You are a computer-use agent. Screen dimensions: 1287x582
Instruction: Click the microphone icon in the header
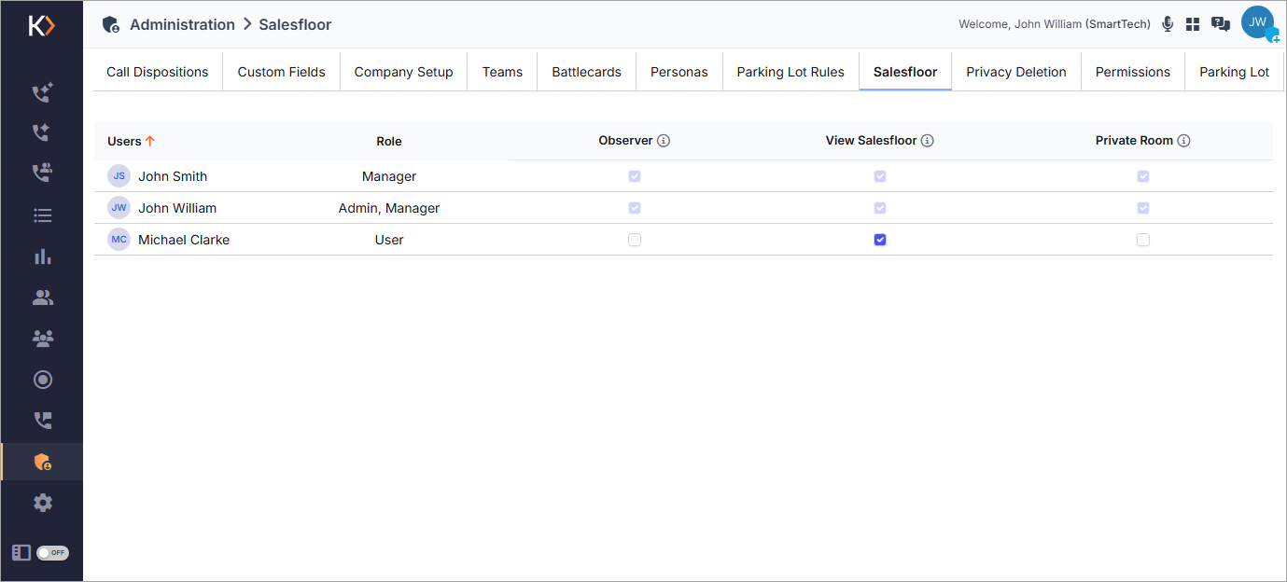[1168, 24]
